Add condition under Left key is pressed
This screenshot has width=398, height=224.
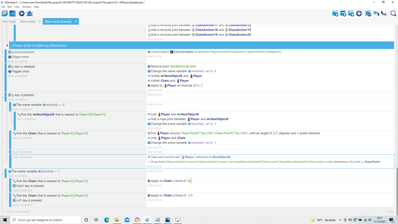pyautogui.click(x=22, y=205)
